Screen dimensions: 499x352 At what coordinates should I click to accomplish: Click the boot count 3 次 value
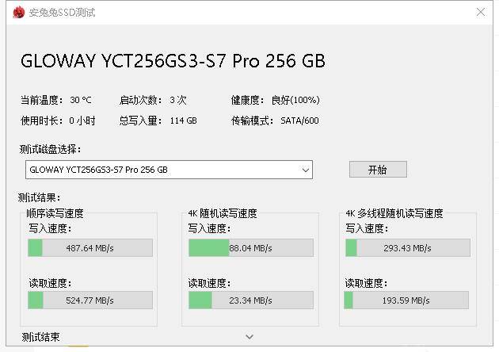178,100
